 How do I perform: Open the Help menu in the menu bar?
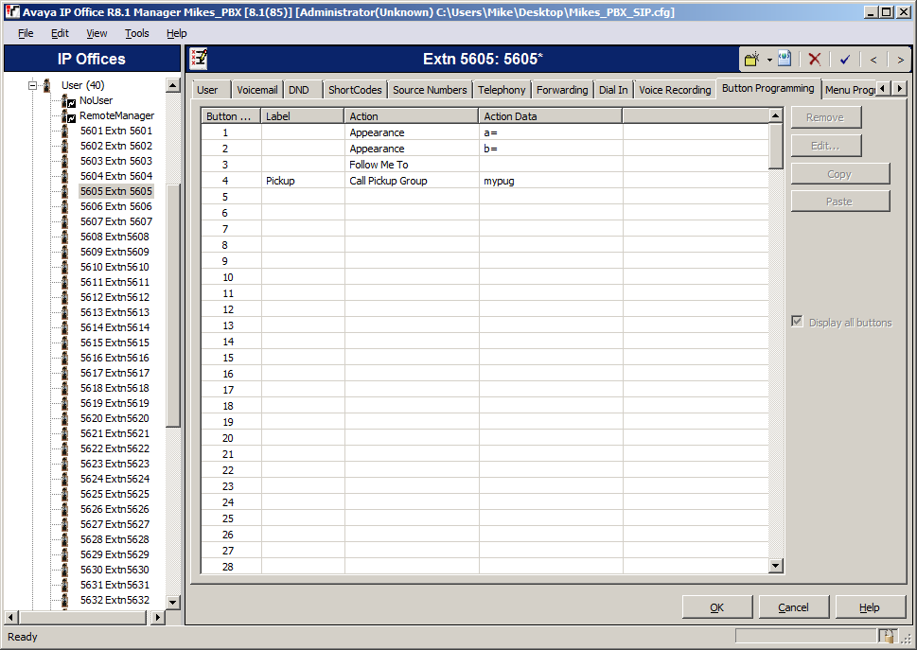(177, 33)
